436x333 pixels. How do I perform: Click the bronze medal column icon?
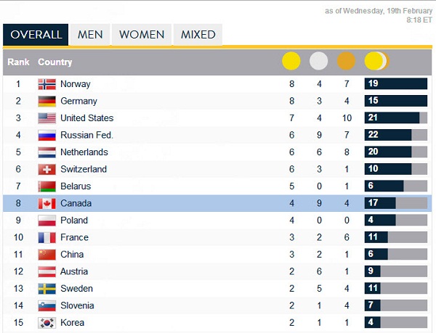[x=347, y=62]
